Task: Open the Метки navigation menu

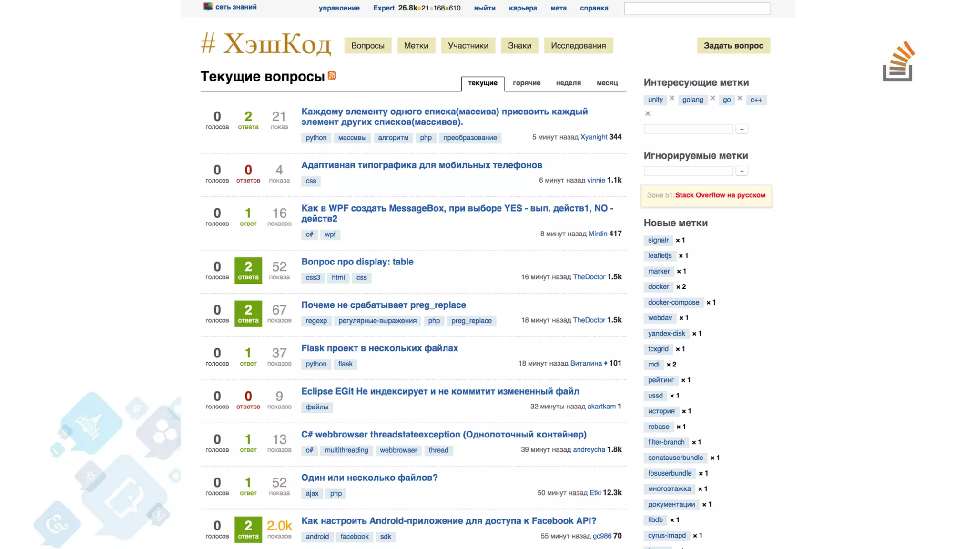Action: pyautogui.click(x=416, y=46)
